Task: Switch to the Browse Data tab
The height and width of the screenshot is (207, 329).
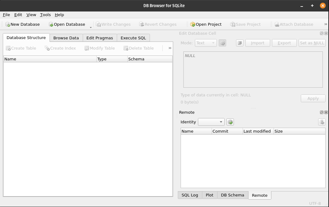Action: point(66,38)
